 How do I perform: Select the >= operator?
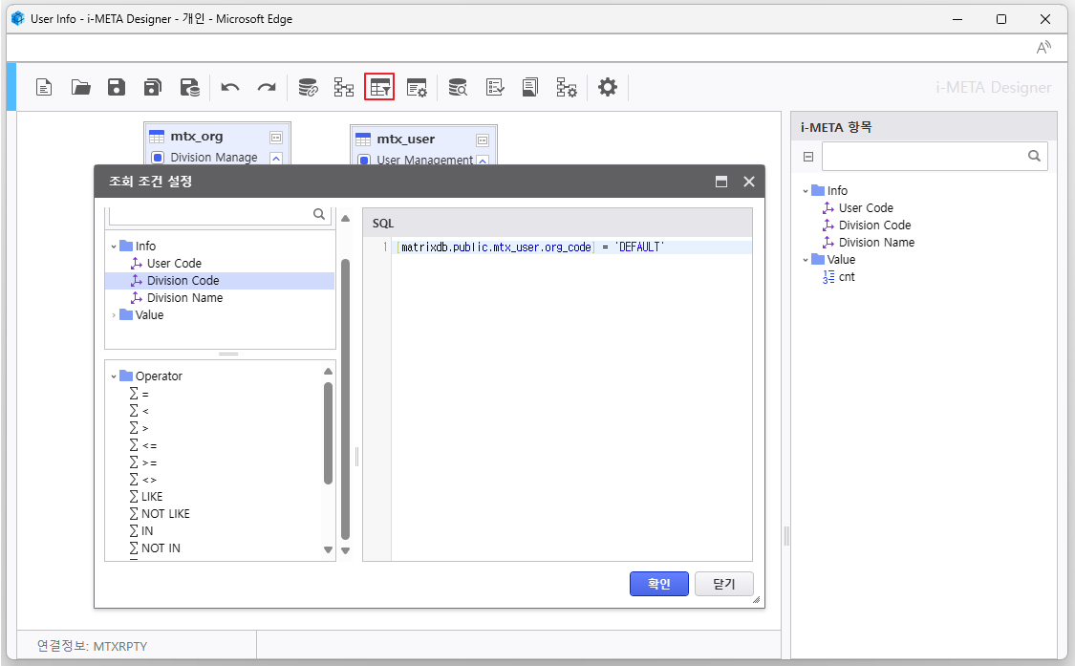point(143,462)
